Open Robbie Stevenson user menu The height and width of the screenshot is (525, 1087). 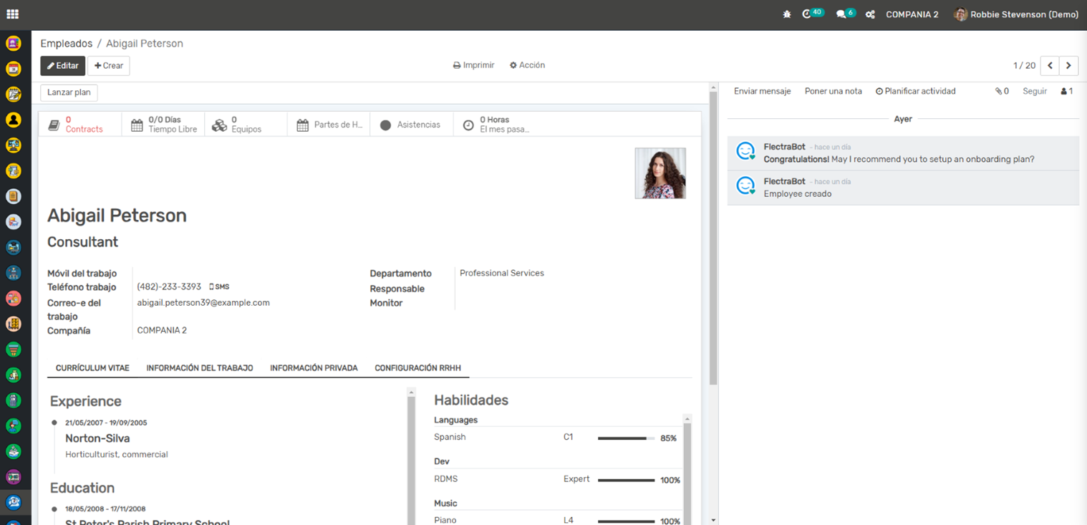(x=1016, y=14)
